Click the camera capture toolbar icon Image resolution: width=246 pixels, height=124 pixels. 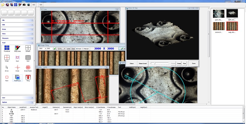(24, 5)
